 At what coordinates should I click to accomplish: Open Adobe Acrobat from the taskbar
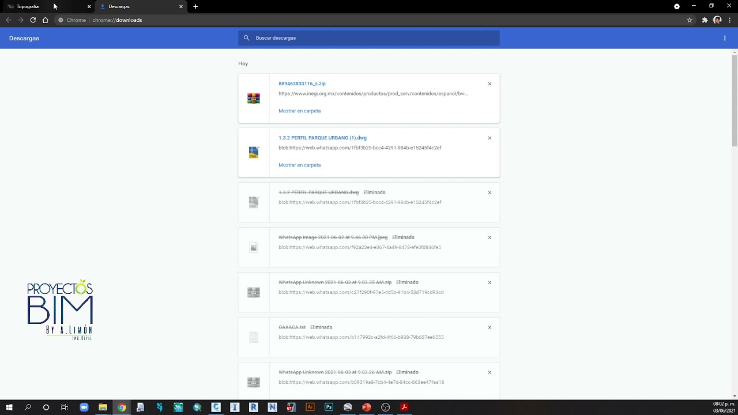coord(404,407)
